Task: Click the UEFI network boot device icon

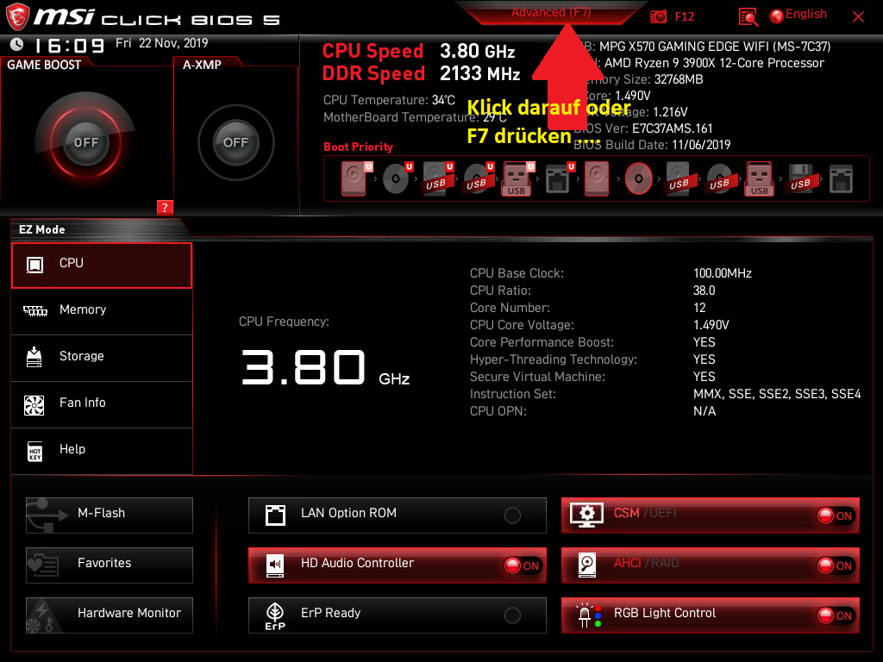Action: tap(558, 178)
